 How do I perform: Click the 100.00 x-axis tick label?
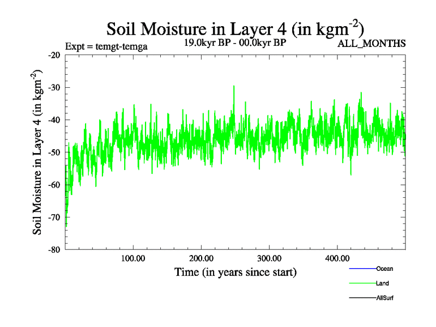pyautogui.click(x=133, y=258)
